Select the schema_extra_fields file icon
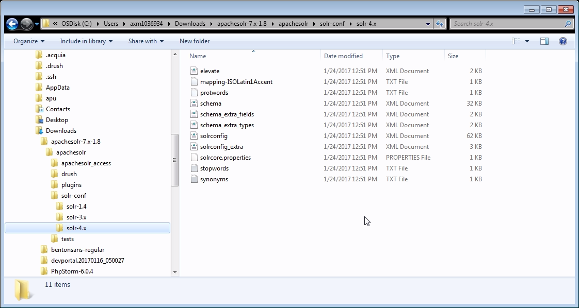The width and height of the screenshot is (579, 308). tap(194, 114)
